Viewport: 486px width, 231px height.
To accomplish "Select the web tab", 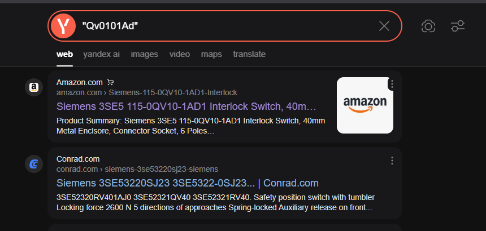I will [x=64, y=54].
